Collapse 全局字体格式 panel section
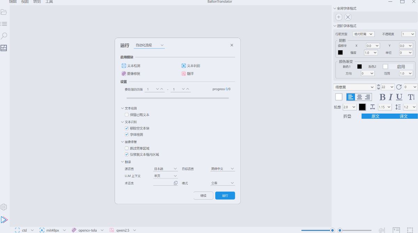This screenshot has width=418, height=233. tap(345, 8)
